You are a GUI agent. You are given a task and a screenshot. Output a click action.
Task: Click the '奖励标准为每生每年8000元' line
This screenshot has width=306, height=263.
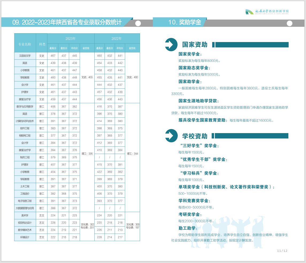pyautogui.click(x=199, y=61)
